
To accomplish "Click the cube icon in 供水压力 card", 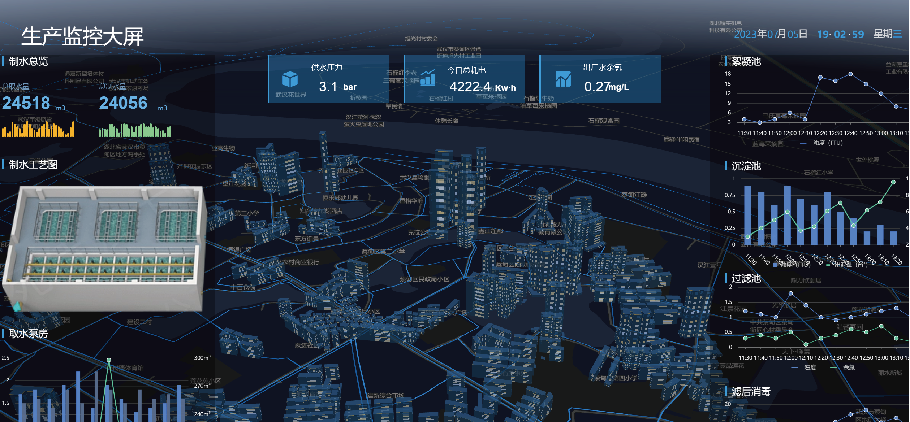I will coord(290,79).
